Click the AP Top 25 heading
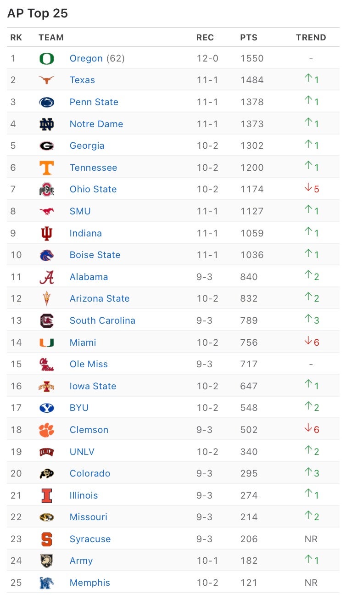 pyautogui.click(x=38, y=13)
